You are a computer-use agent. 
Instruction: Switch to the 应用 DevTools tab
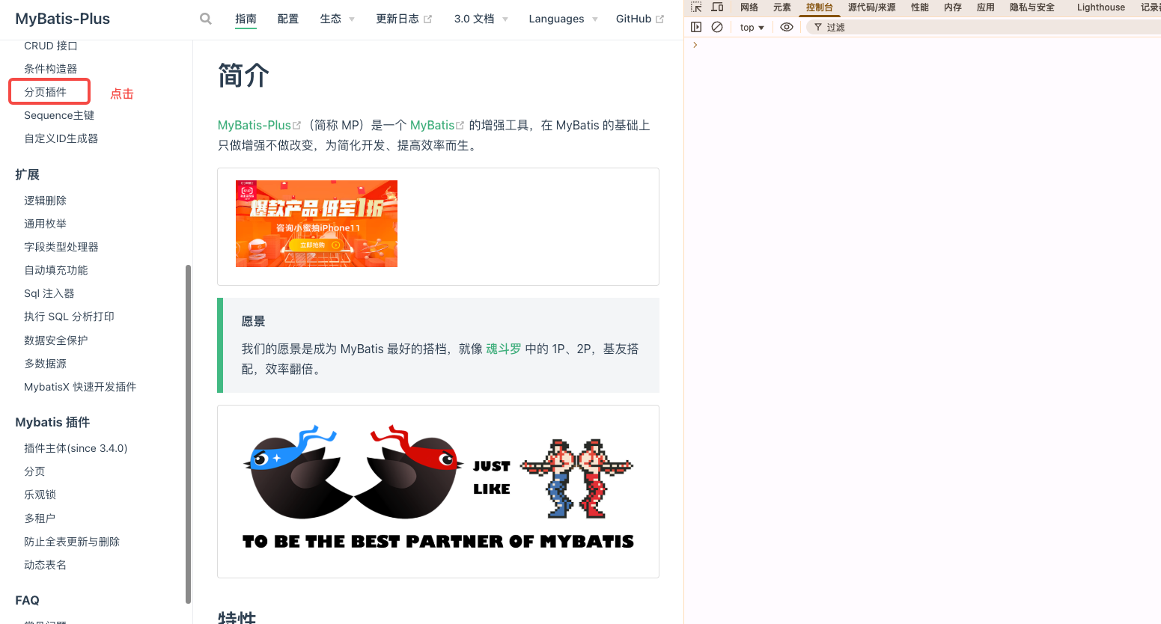click(x=986, y=7)
